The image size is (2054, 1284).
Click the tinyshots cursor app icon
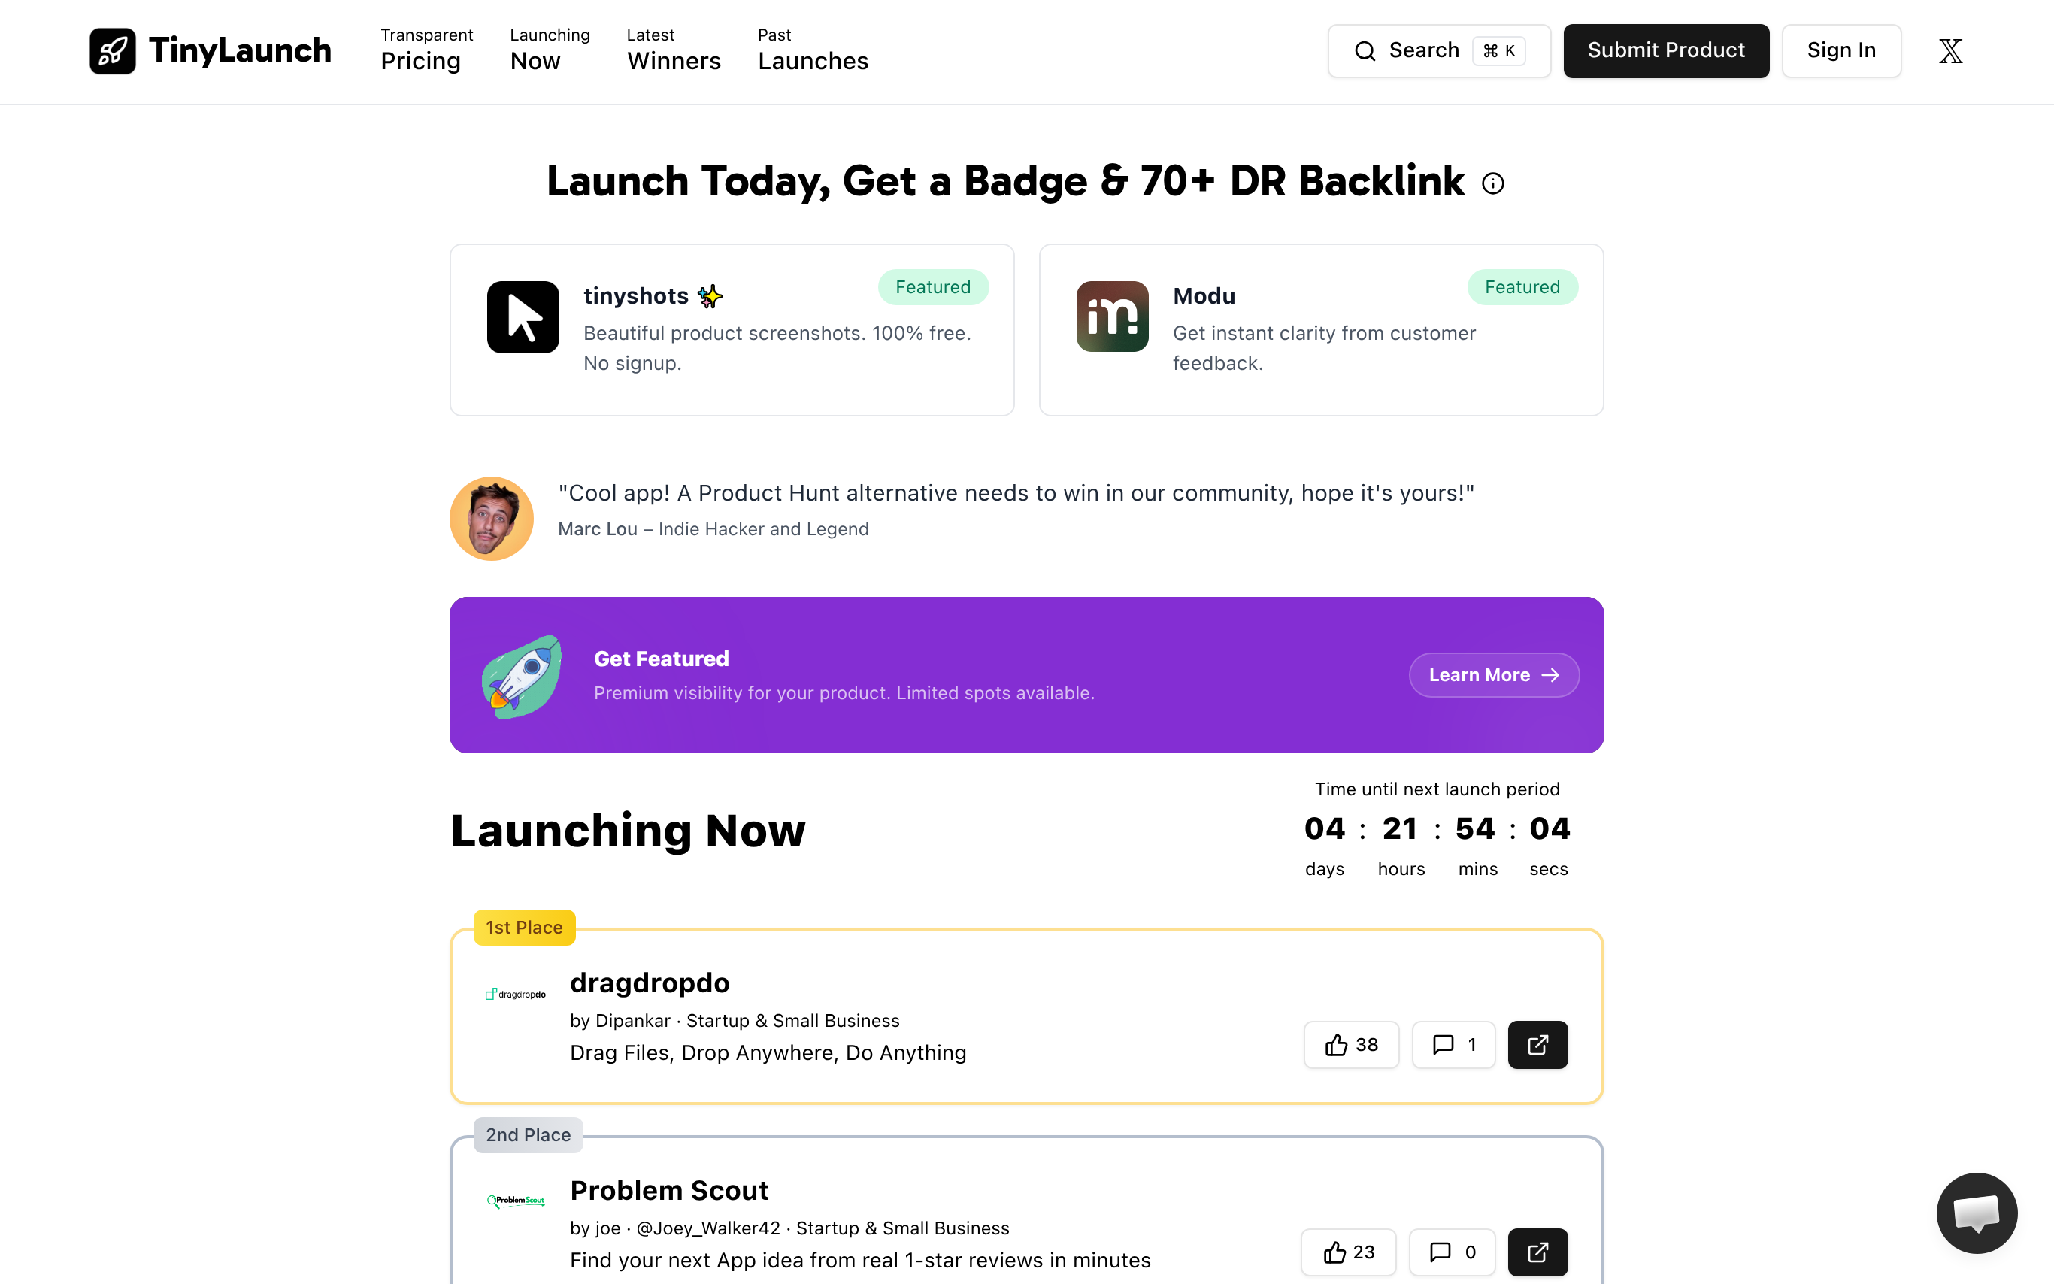coord(523,316)
